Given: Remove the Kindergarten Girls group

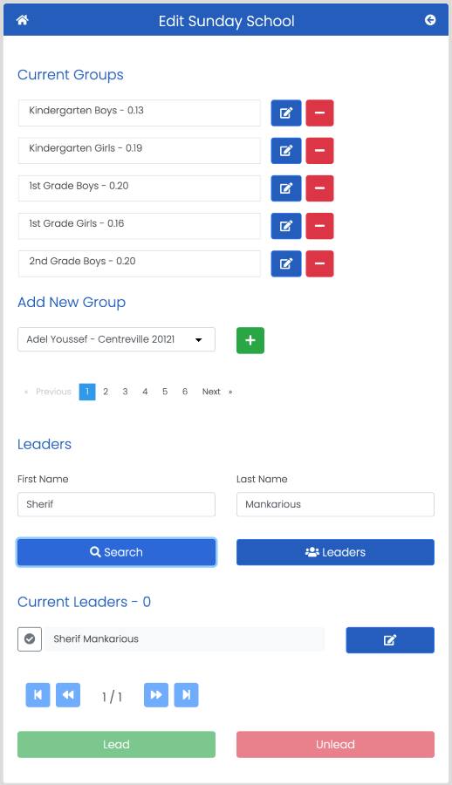Looking at the screenshot, I should [x=319, y=151].
